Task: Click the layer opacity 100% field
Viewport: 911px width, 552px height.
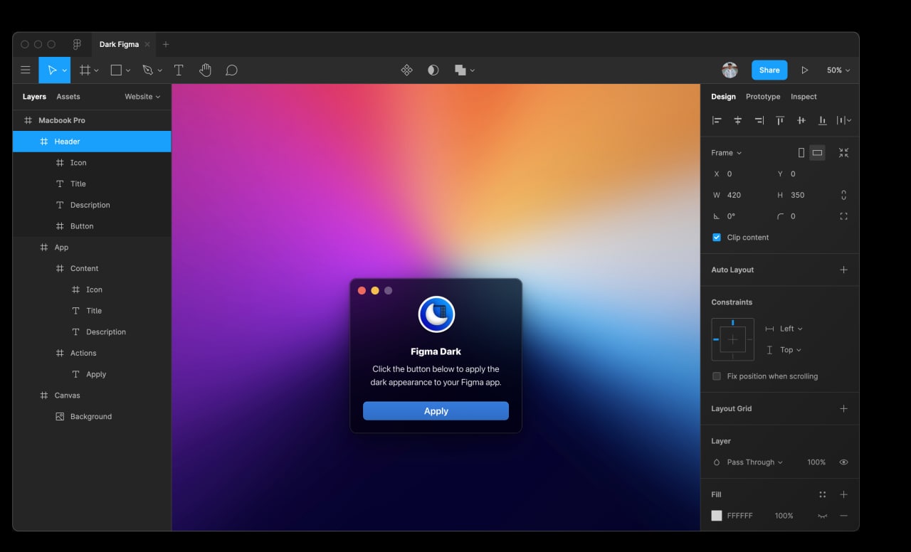Action: pyautogui.click(x=816, y=462)
